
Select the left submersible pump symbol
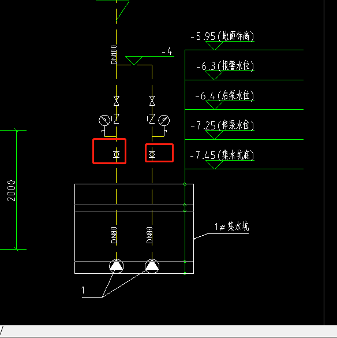coord(117,266)
